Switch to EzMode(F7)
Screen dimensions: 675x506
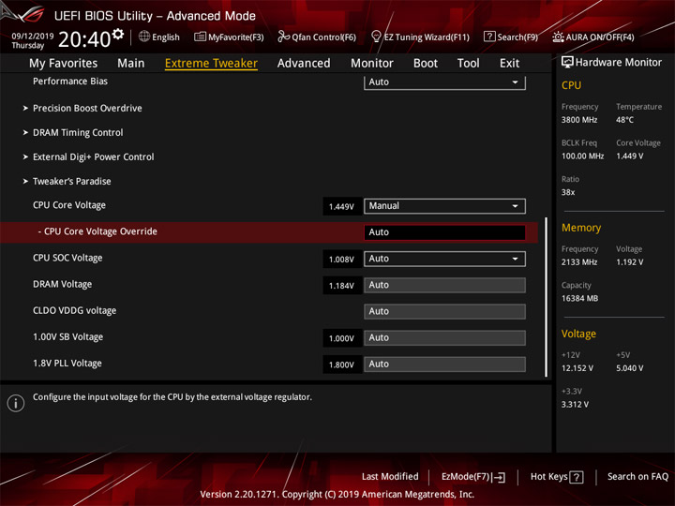[x=473, y=477]
